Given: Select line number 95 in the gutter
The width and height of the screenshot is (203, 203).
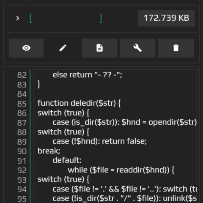Looking at the screenshot, I should tap(22, 199).
